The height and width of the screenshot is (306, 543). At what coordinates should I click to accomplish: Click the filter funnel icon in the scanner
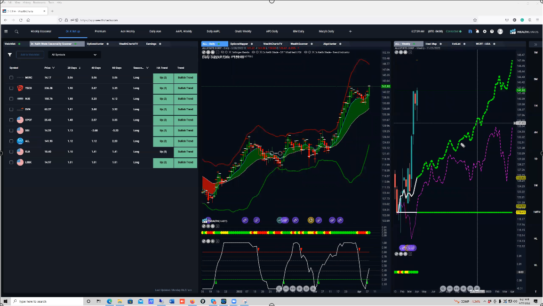point(10,55)
